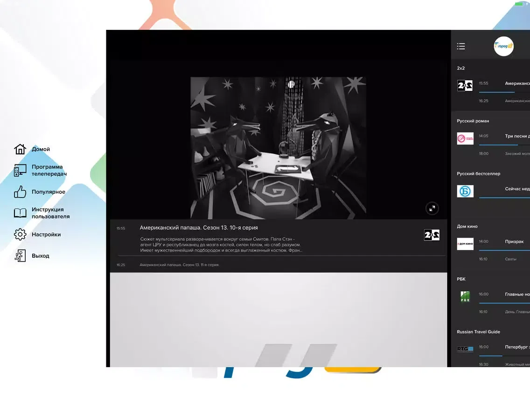The image size is (530, 397).
Task: Click the Русский роман program progress bar
Action: [504, 144]
